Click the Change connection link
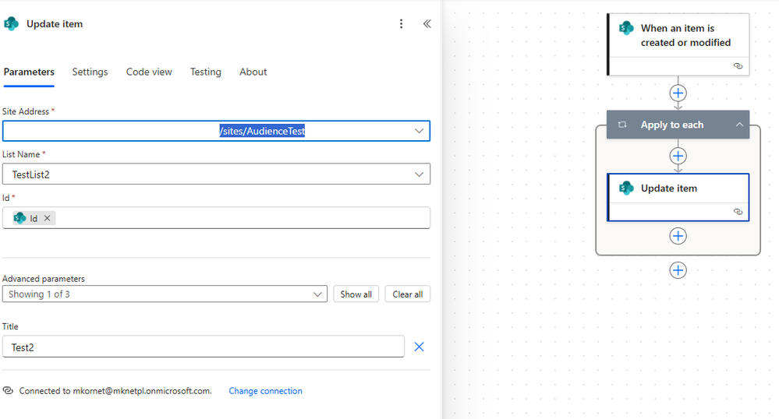Viewport: 779px width, 419px height. (265, 391)
